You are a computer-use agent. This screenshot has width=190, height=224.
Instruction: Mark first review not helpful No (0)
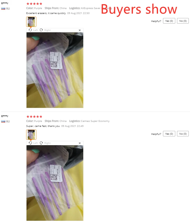coord(183,21)
